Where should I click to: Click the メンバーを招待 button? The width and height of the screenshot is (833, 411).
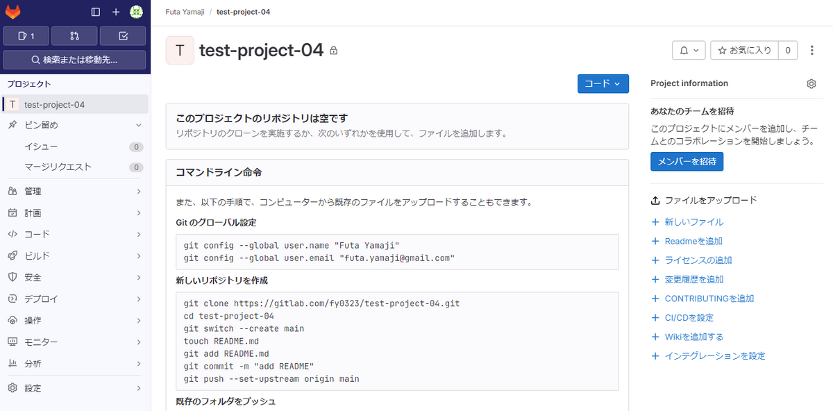tap(687, 161)
